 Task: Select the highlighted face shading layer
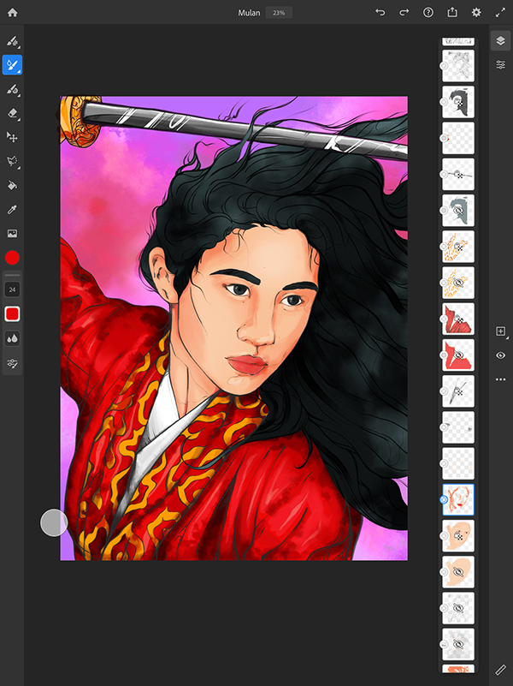pos(458,499)
